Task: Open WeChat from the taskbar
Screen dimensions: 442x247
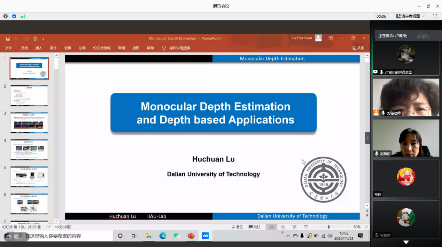Action: click(x=177, y=236)
